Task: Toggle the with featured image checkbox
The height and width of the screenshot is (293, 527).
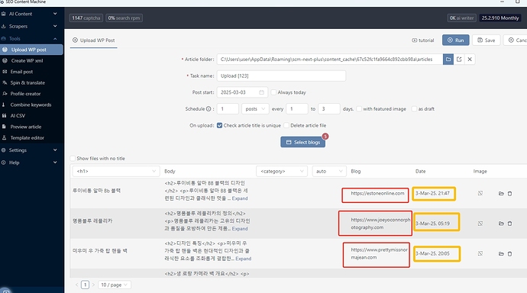Action: point(359,109)
